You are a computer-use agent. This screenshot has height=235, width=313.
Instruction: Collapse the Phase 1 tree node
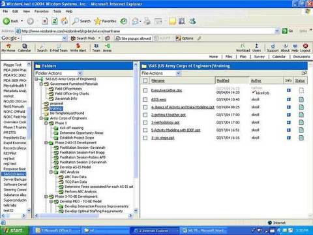tap(46, 123)
